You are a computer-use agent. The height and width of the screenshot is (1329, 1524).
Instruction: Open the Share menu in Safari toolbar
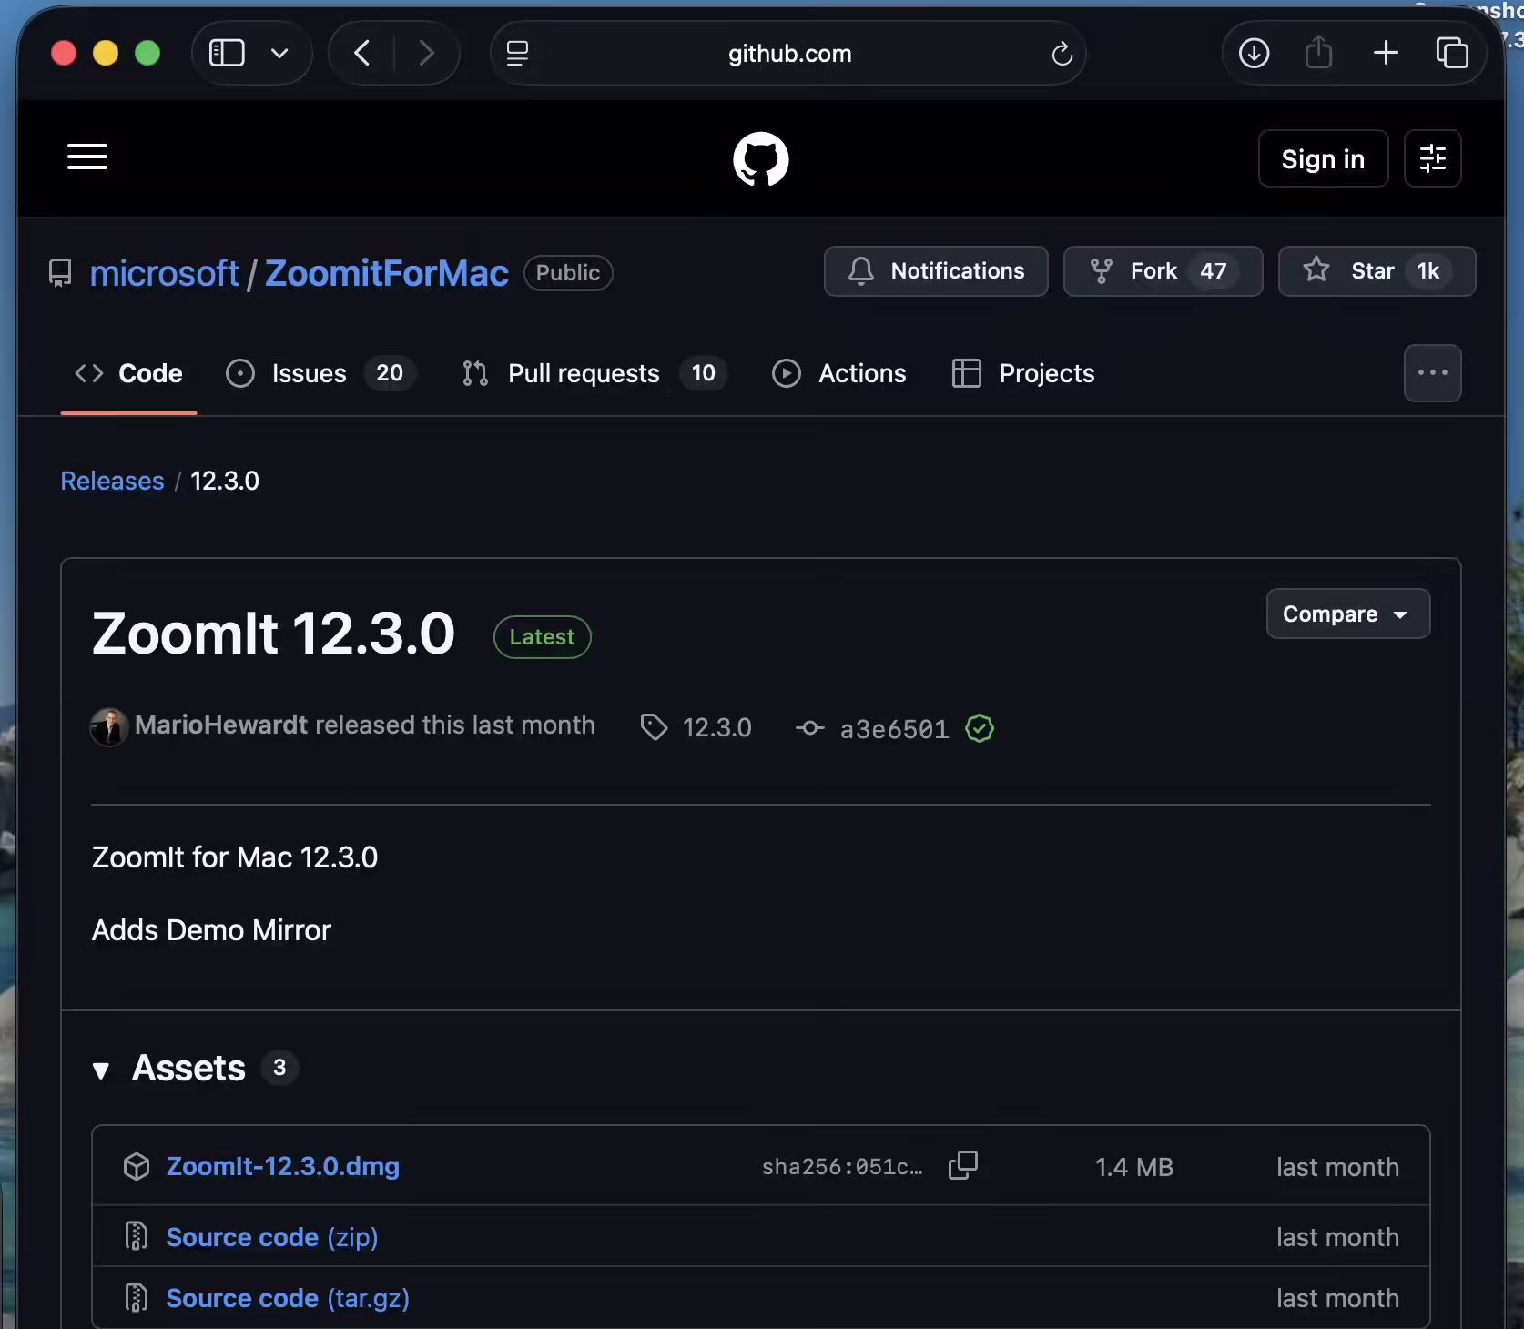pyautogui.click(x=1318, y=52)
